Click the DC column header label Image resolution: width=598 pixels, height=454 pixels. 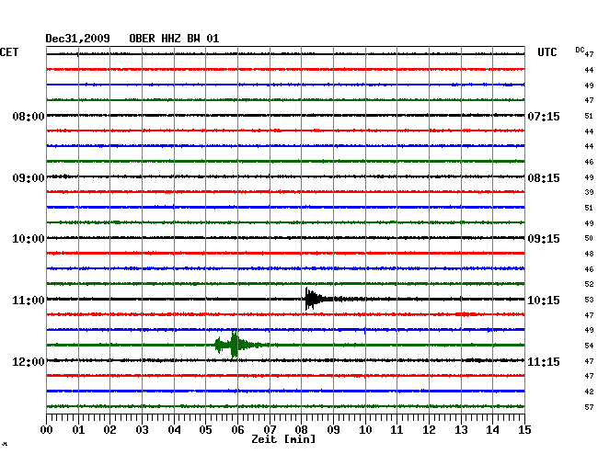pyautogui.click(x=580, y=50)
